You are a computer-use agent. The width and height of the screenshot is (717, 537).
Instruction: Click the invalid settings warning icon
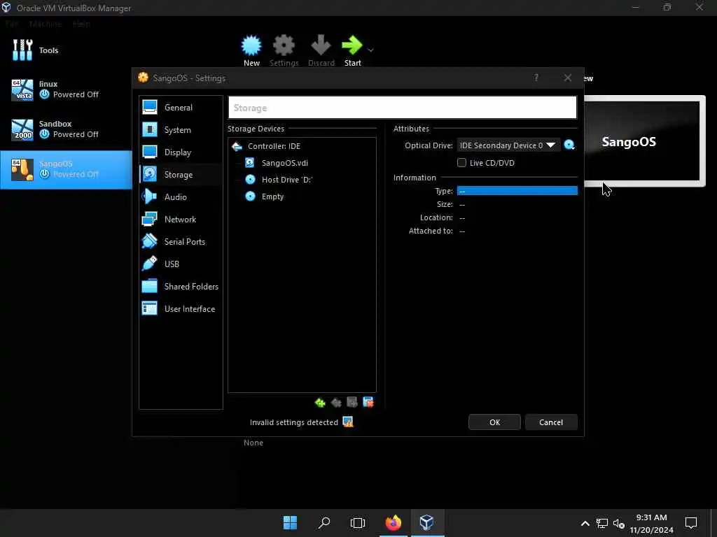348,422
